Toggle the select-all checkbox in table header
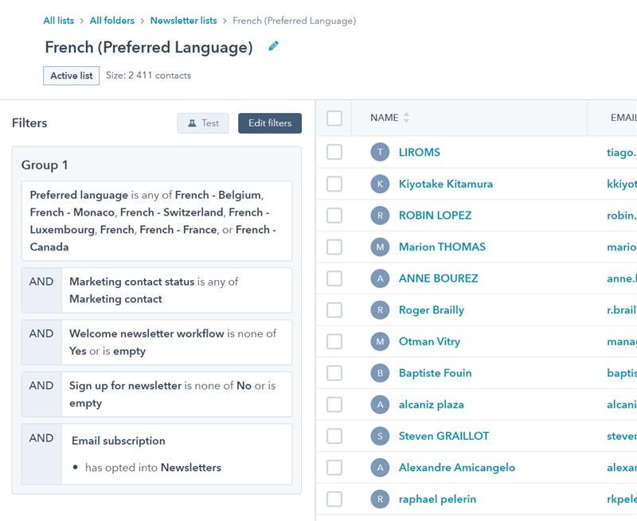The height and width of the screenshot is (521, 637). point(334,118)
